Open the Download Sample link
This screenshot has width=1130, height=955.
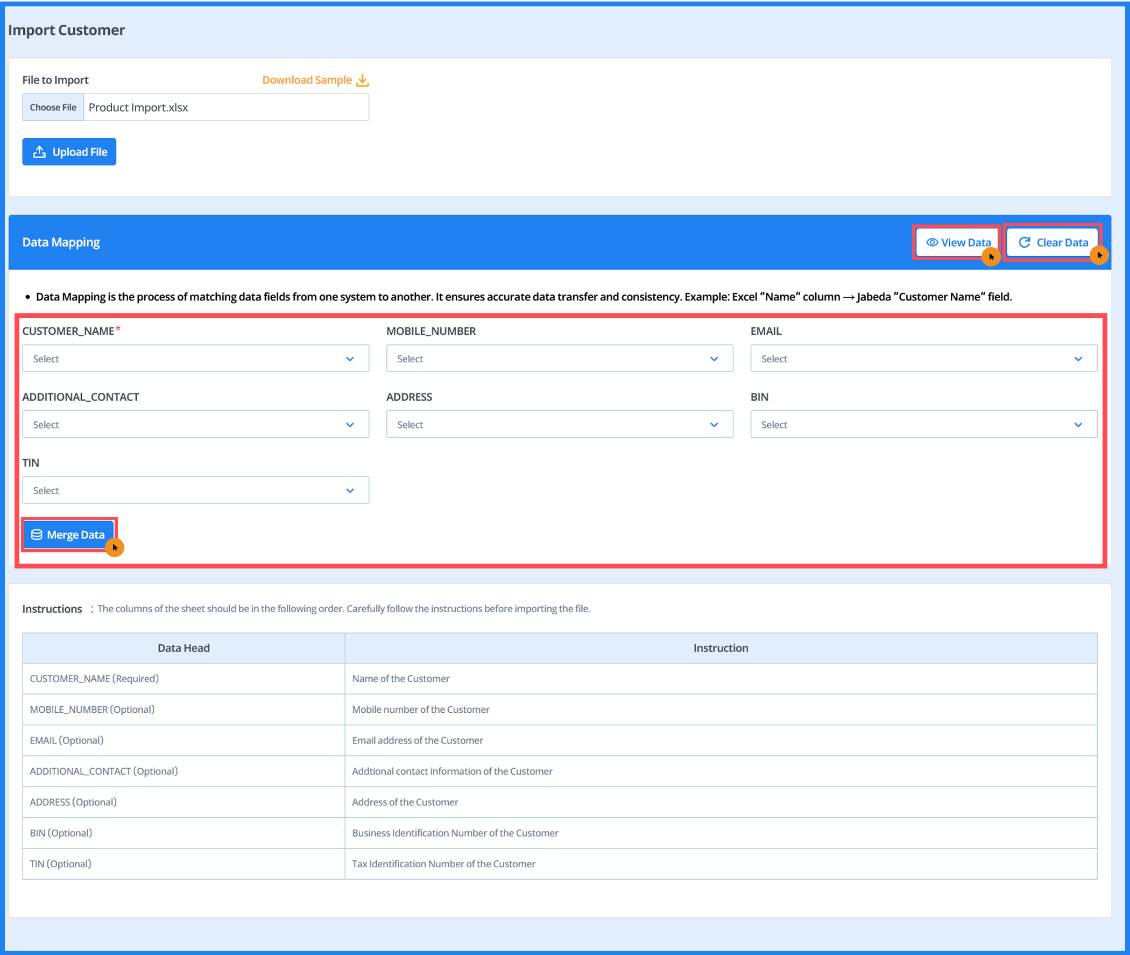[x=307, y=80]
